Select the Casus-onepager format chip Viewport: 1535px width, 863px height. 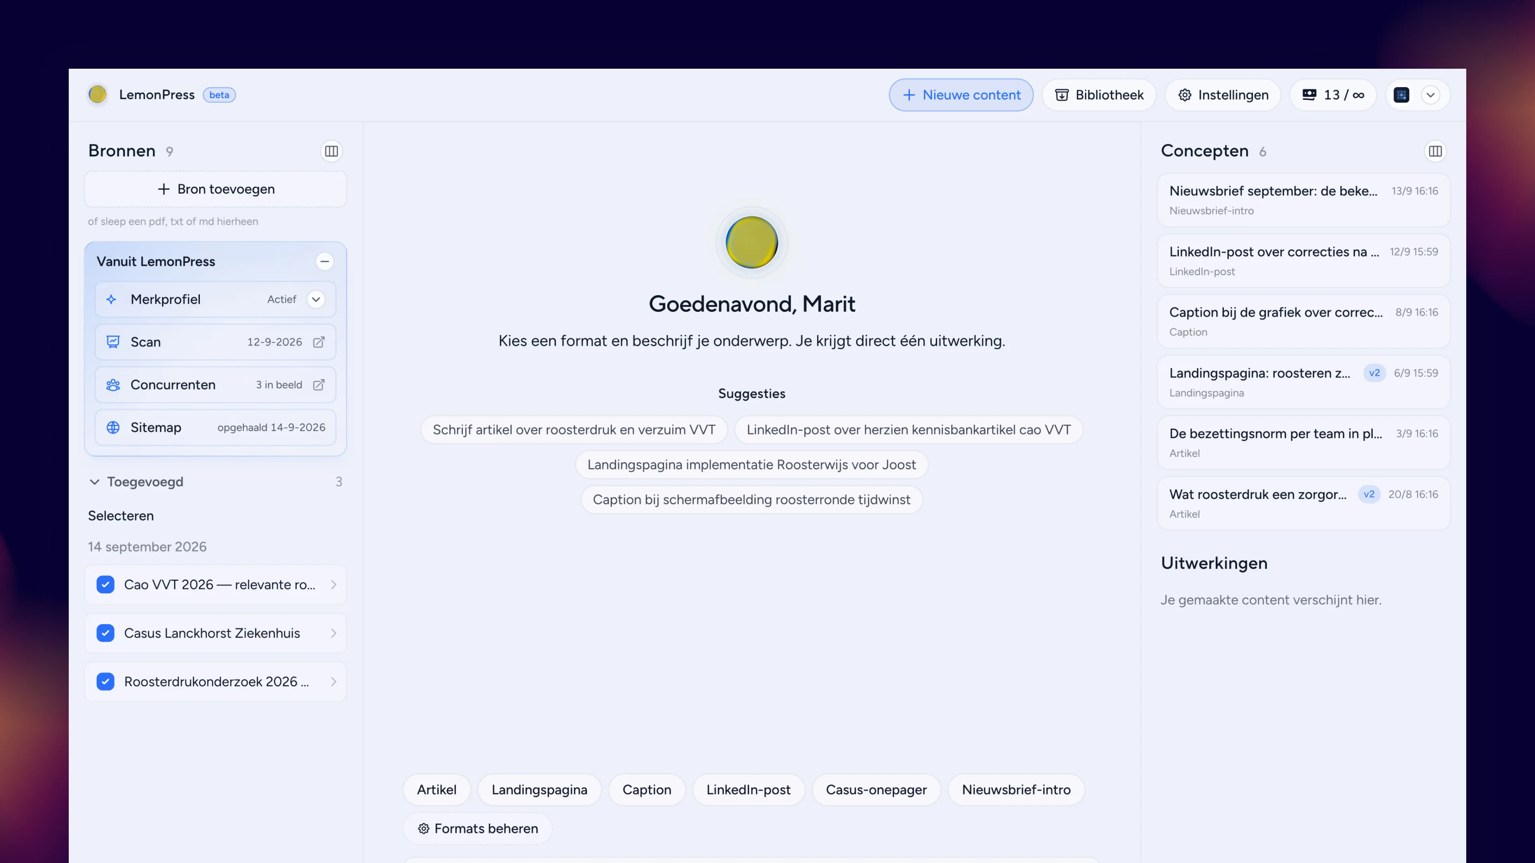click(x=876, y=790)
